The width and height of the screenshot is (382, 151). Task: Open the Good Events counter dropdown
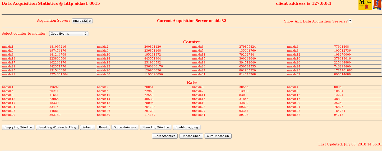pos(69,34)
